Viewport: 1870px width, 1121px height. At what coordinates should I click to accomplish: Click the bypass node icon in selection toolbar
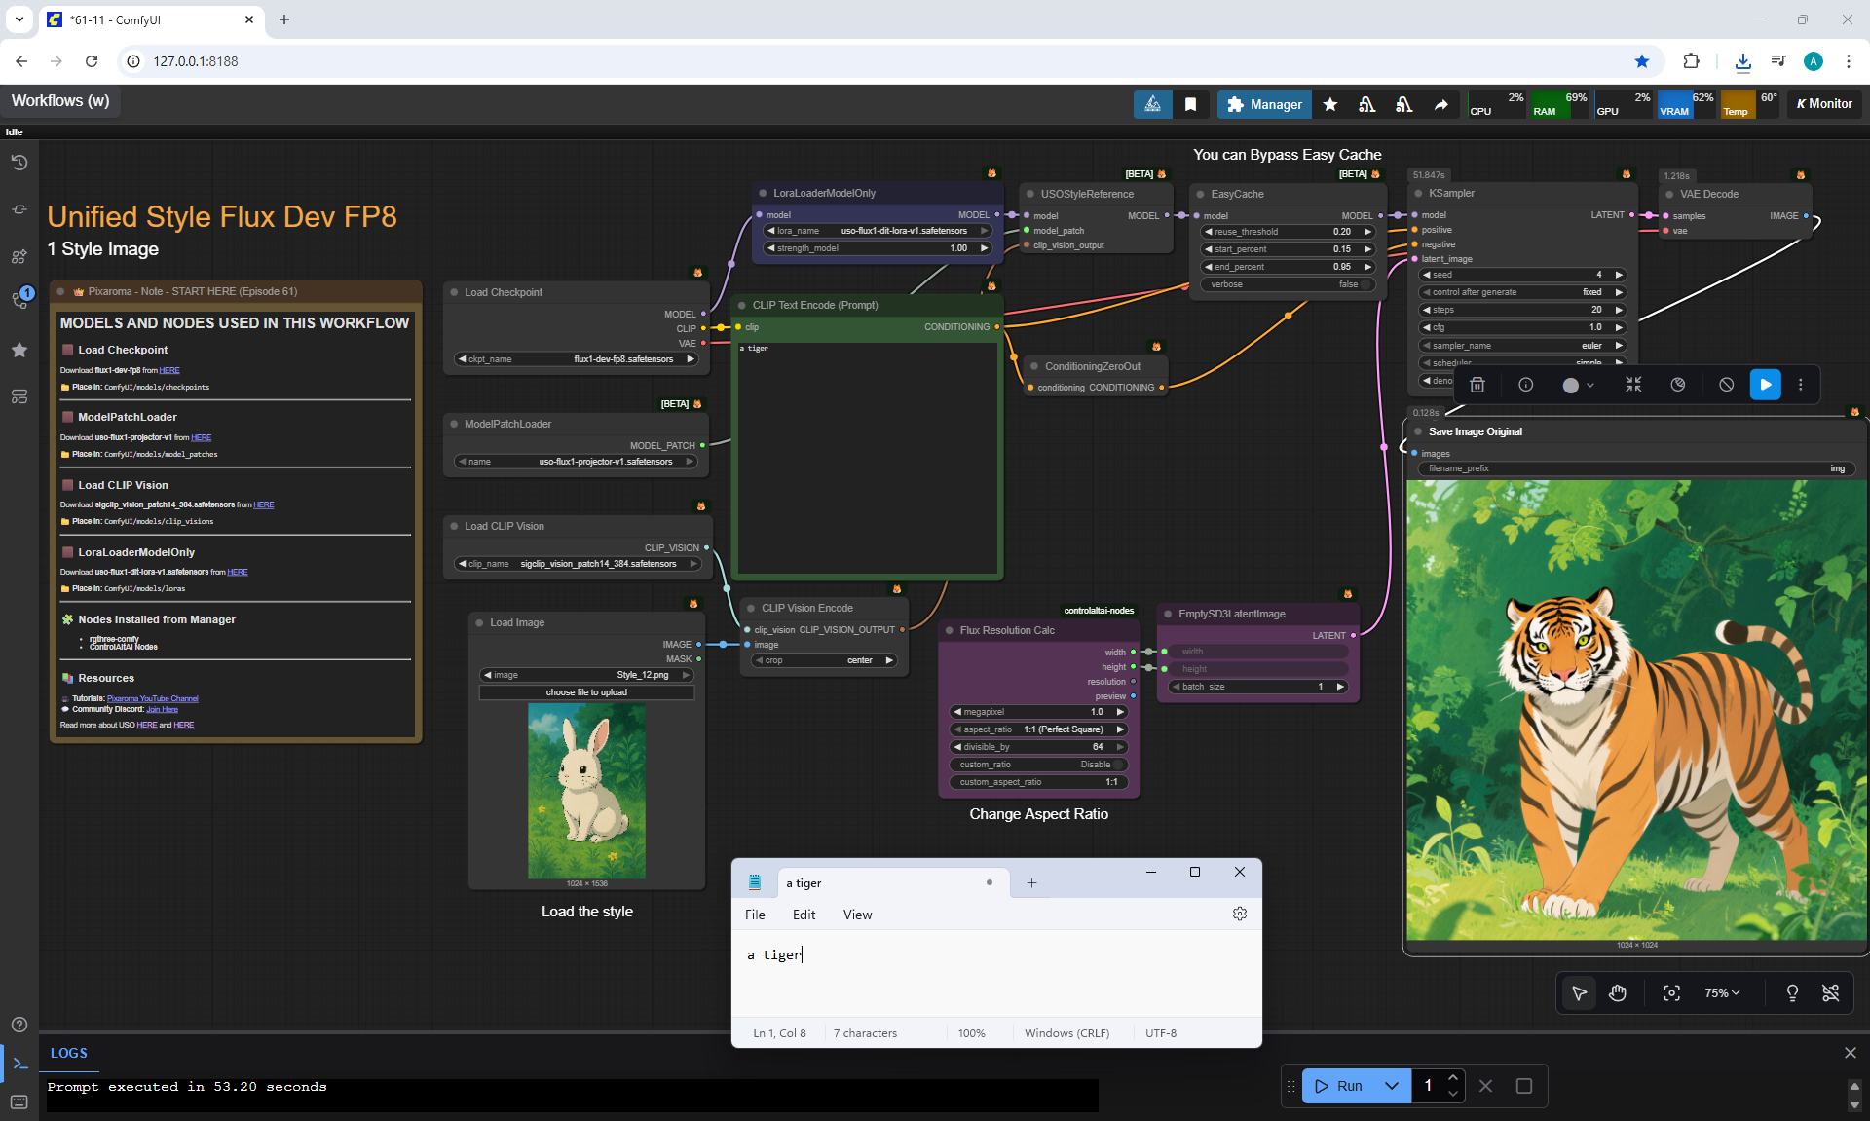point(1726,385)
